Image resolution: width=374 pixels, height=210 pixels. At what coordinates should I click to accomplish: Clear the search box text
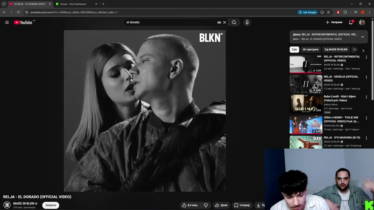[224, 22]
